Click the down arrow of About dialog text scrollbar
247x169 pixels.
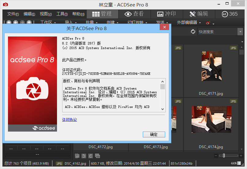[x=162, y=109]
